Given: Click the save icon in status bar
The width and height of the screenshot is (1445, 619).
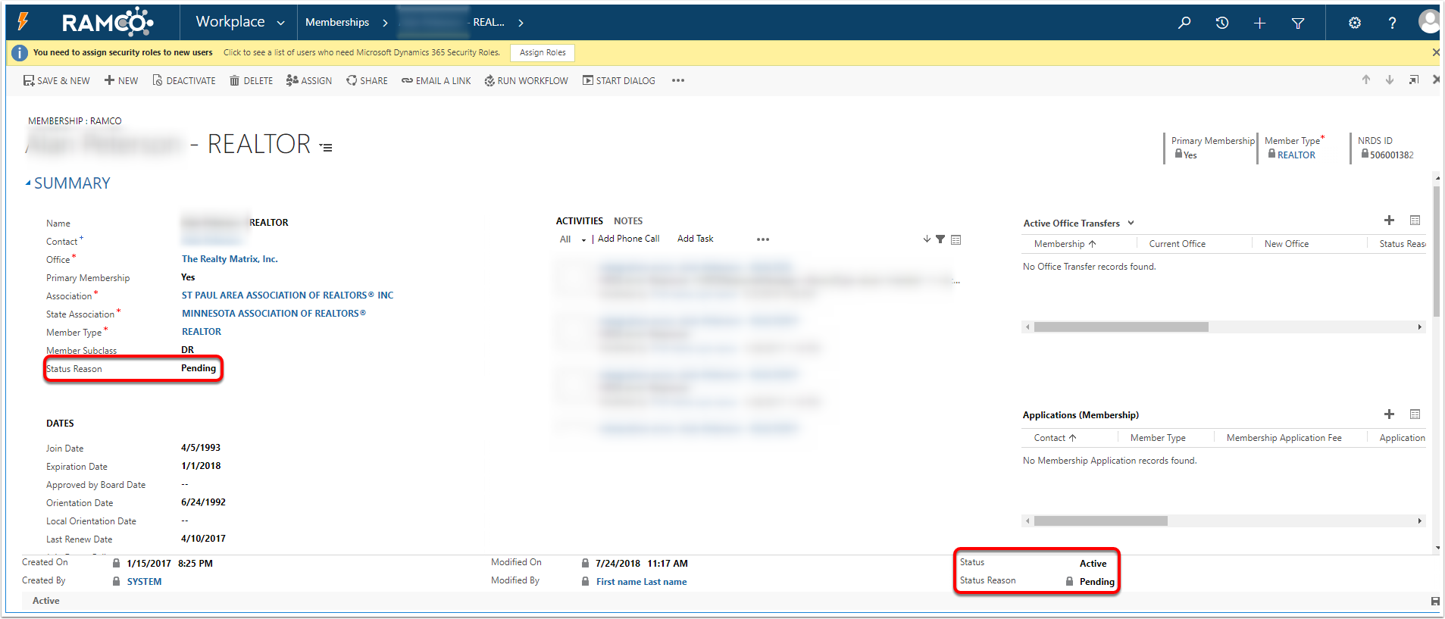Looking at the screenshot, I should pyautogui.click(x=1435, y=601).
